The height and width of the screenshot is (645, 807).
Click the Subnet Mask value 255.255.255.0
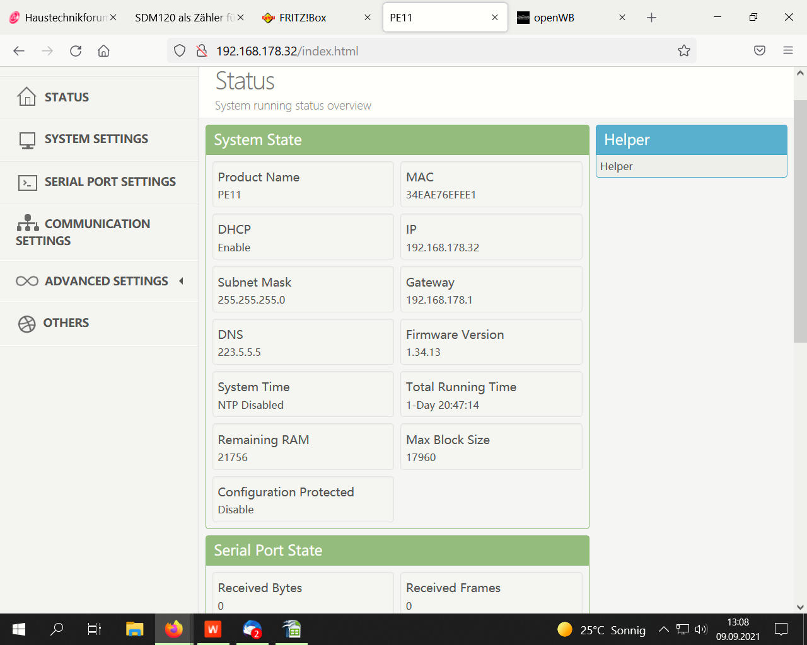tap(252, 300)
